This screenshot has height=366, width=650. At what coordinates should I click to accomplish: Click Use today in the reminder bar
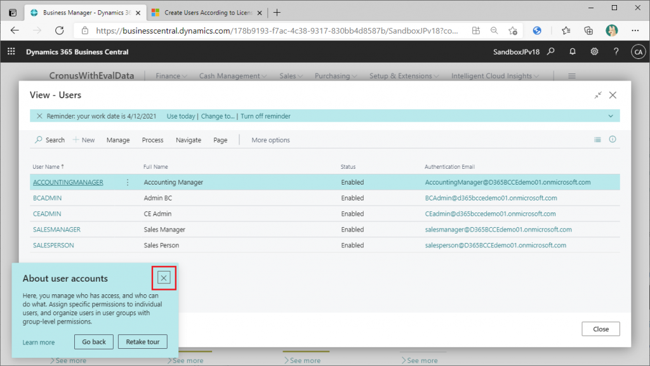(x=181, y=116)
